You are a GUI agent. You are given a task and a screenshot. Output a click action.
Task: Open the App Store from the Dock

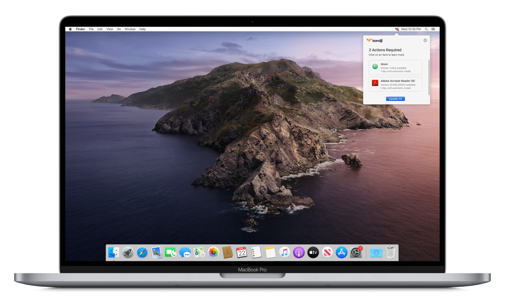pyautogui.click(x=341, y=252)
